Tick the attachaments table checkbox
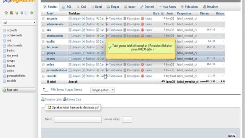 point(43,36)
